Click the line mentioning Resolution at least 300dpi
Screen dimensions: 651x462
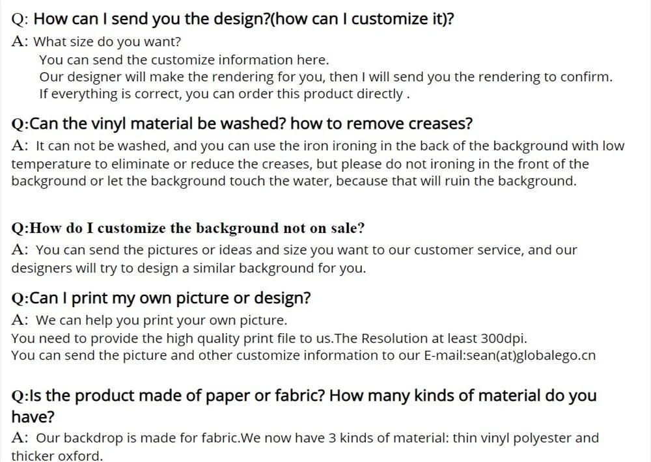pyautogui.click(x=269, y=339)
